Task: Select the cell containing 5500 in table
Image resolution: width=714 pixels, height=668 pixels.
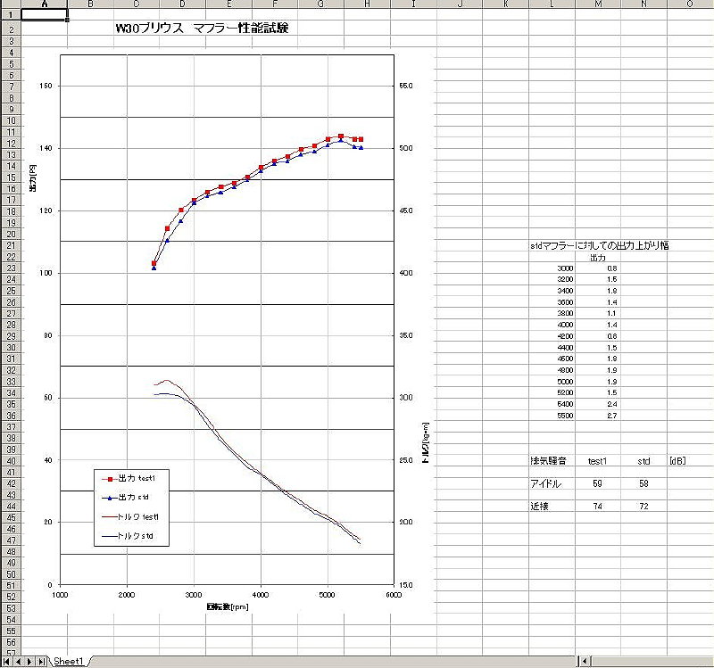Action: pos(552,416)
